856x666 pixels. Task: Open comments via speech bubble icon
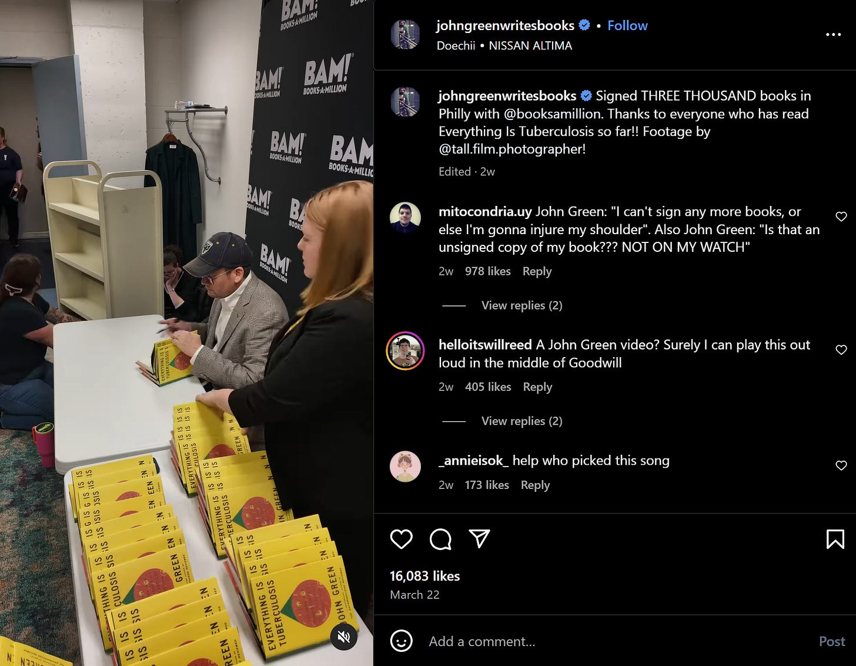[440, 539]
